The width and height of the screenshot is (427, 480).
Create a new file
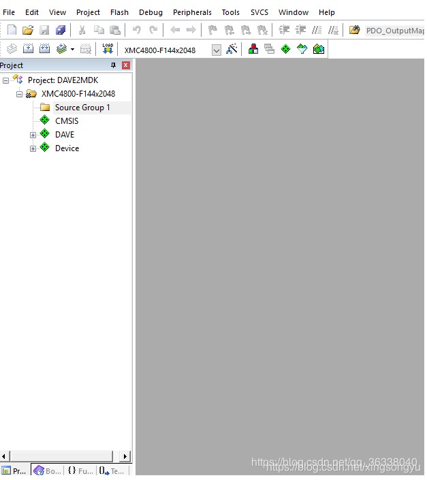click(x=12, y=30)
